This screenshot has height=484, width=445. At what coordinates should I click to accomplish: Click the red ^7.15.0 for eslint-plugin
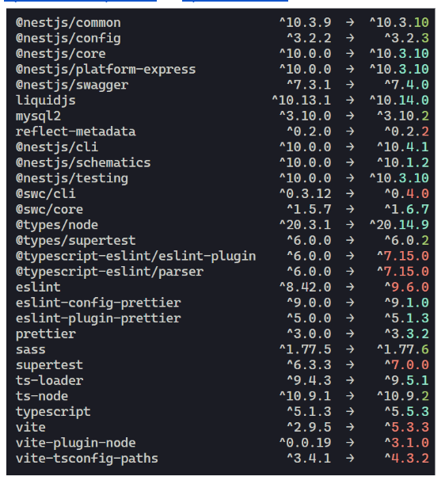pyautogui.click(x=403, y=256)
